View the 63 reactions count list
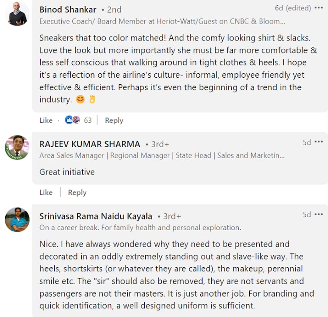The width and height of the screenshot is (328, 317). click(88, 121)
